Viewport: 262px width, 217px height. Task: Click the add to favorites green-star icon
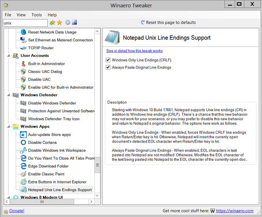tap(52, 23)
